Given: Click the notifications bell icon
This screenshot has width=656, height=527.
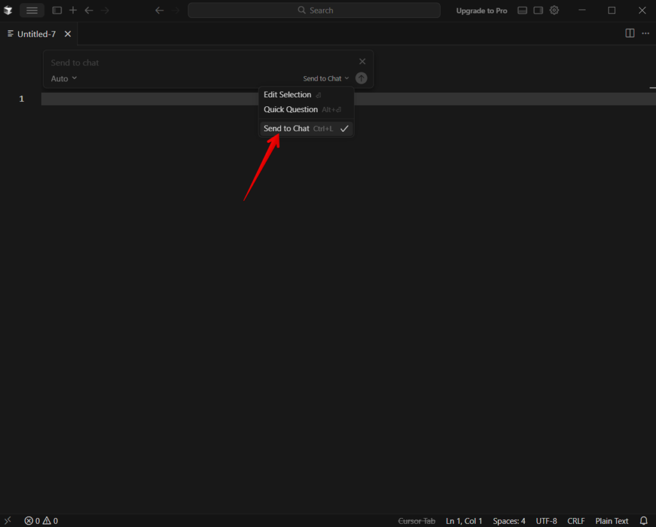Looking at the screenshot, I should point(644,521).
